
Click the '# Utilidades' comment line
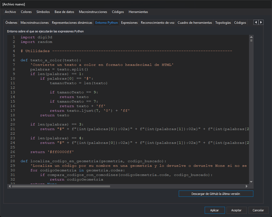[126, 51]
